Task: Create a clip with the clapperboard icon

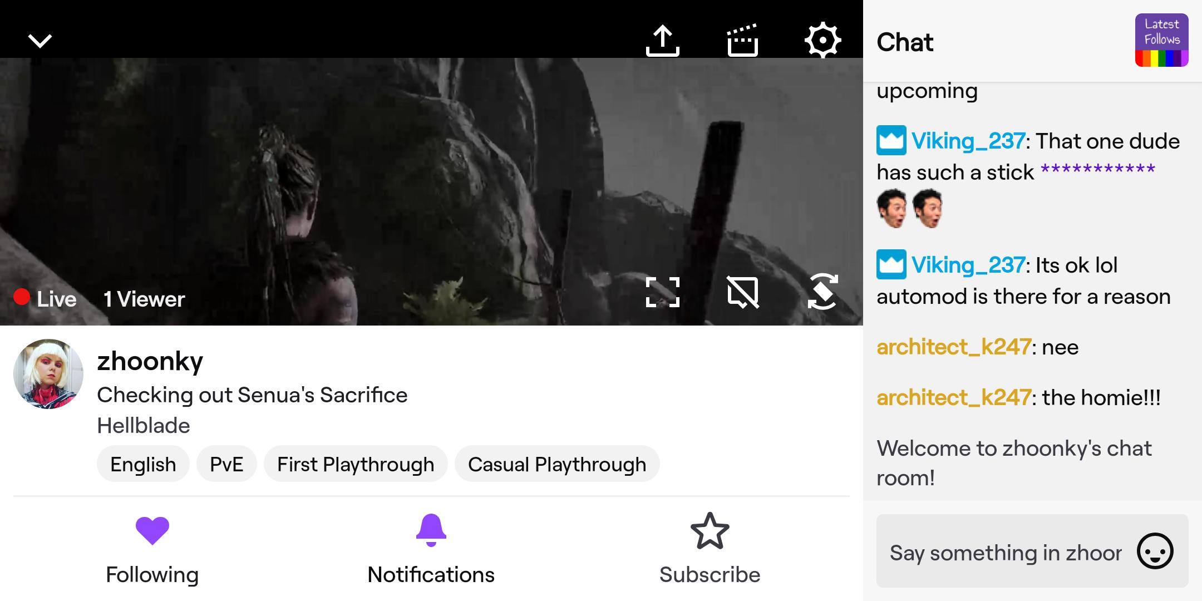Action: (742, 41)
